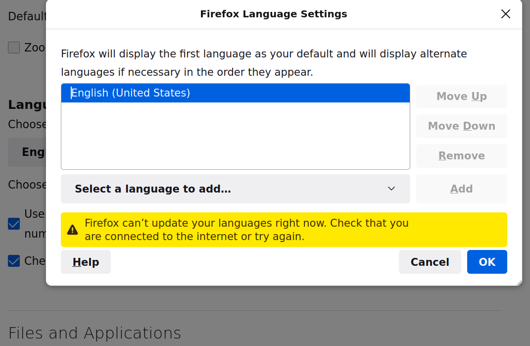Open the background English language dropdown
530x346 pixels.
pyautogui.click(x=28, y=152)
